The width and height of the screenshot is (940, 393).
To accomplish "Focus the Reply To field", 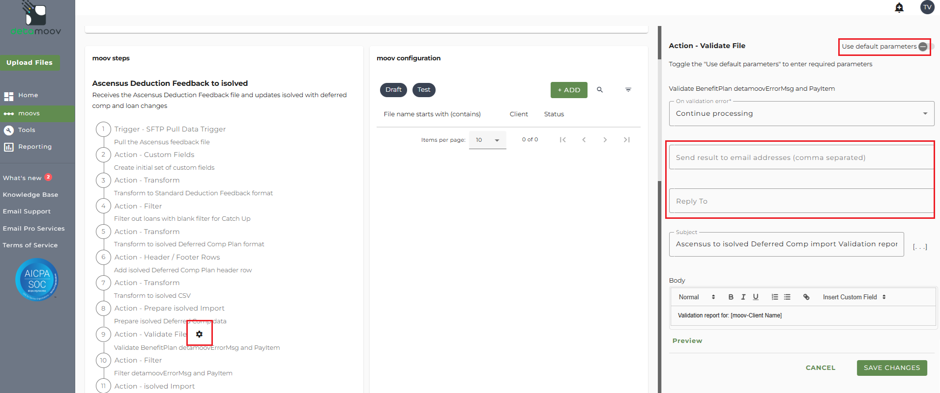I will tap(801, 201).
